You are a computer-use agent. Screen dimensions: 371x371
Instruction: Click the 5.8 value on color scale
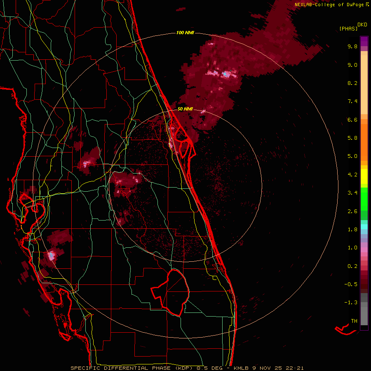(352, 138)
